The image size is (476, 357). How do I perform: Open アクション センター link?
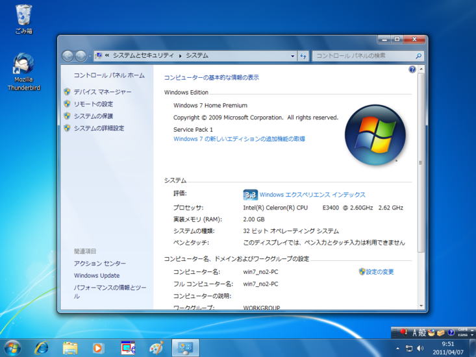[x=99, y=264]
